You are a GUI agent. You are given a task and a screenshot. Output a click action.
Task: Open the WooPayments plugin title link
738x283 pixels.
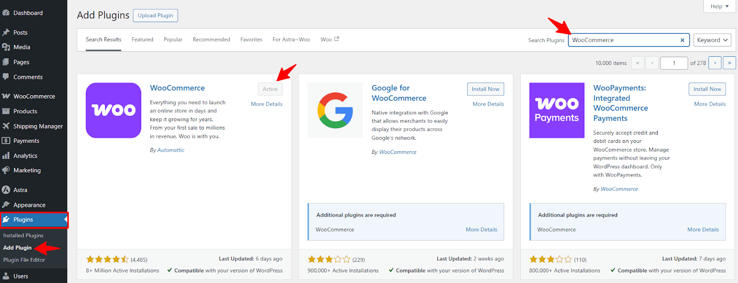pos(620,103)
